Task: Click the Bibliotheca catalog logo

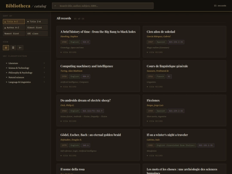Action: tap(26, 6)
